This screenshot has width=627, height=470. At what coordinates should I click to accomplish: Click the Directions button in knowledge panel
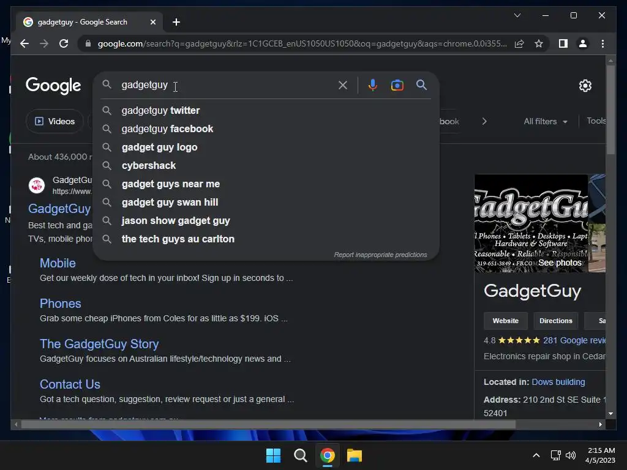click(x=556, y=321)
